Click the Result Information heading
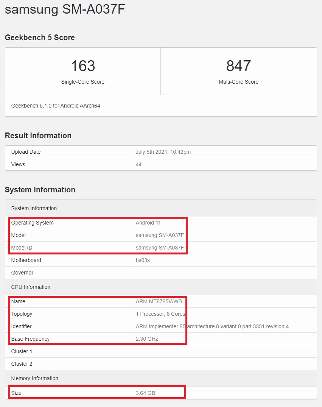The width and height of the screenshot is (322, 407). tap(38, 136)
